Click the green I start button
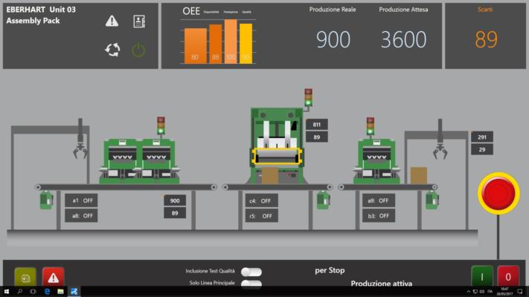Image resolution: width=529 pixels, height=297 pixels. [x=482, y=276]
